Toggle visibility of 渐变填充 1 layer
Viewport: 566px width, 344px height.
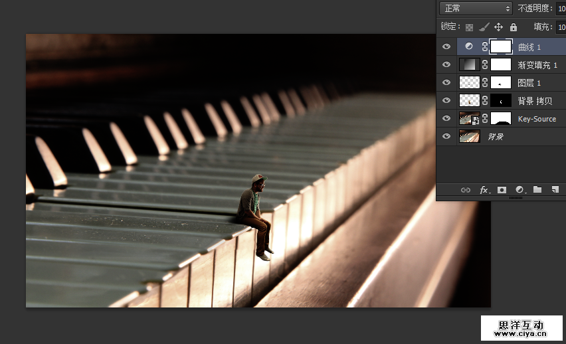point(446,64)
